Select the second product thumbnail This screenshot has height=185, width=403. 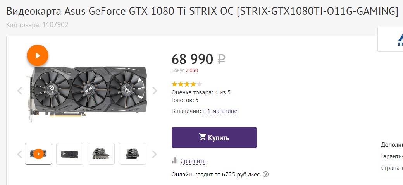[x=70, y=154]
